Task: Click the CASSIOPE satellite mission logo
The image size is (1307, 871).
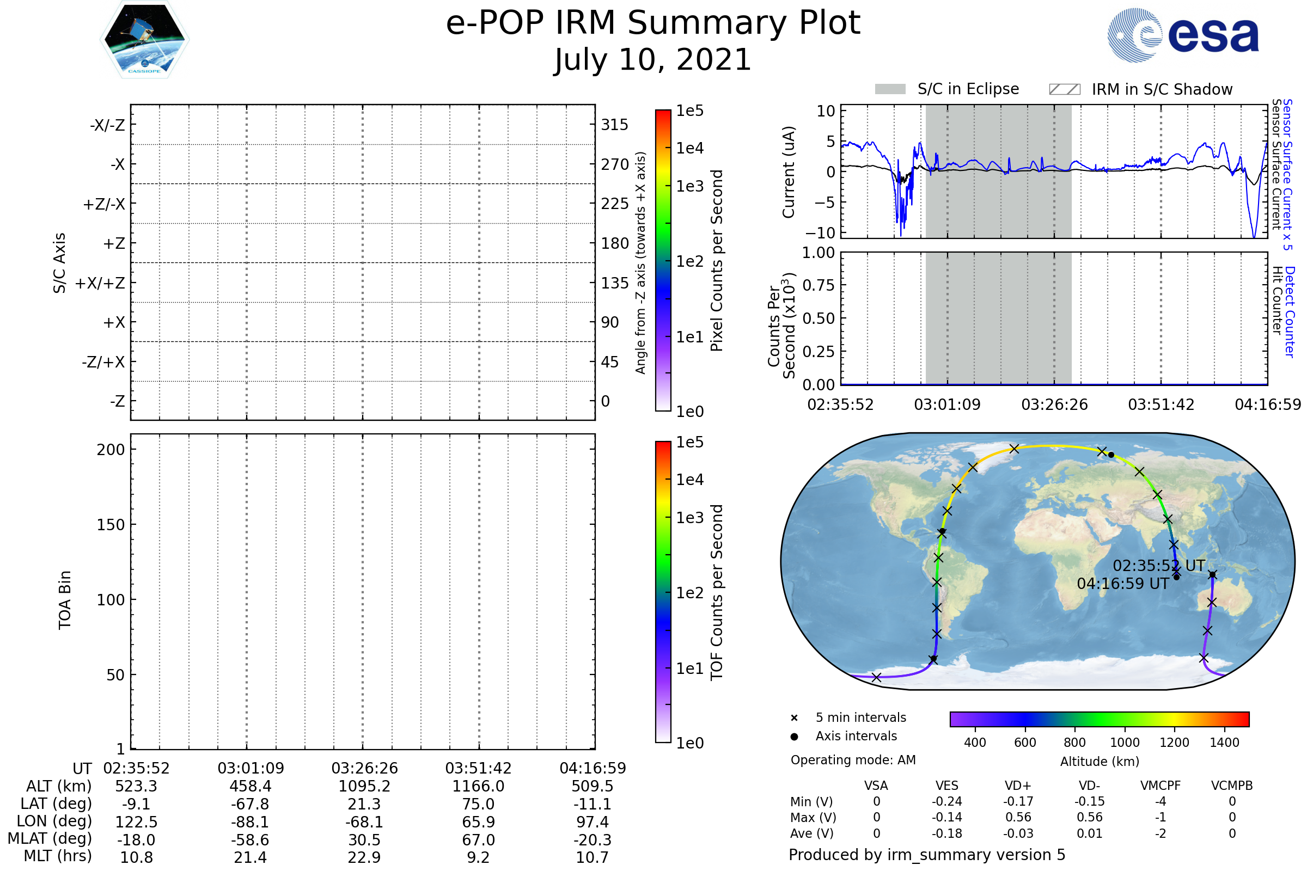Action: [x=144, y=40]
